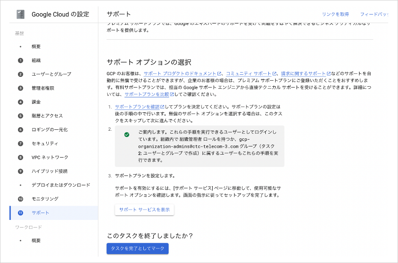The height and width of the screenshot is (263, 398).
Task: Select step 5 badge for 階層とアクセス
Action: [21, 116]
